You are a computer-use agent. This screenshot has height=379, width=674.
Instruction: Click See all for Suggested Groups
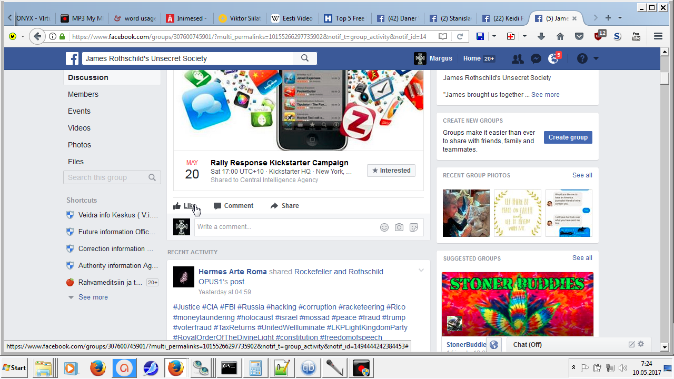point(582,258)
